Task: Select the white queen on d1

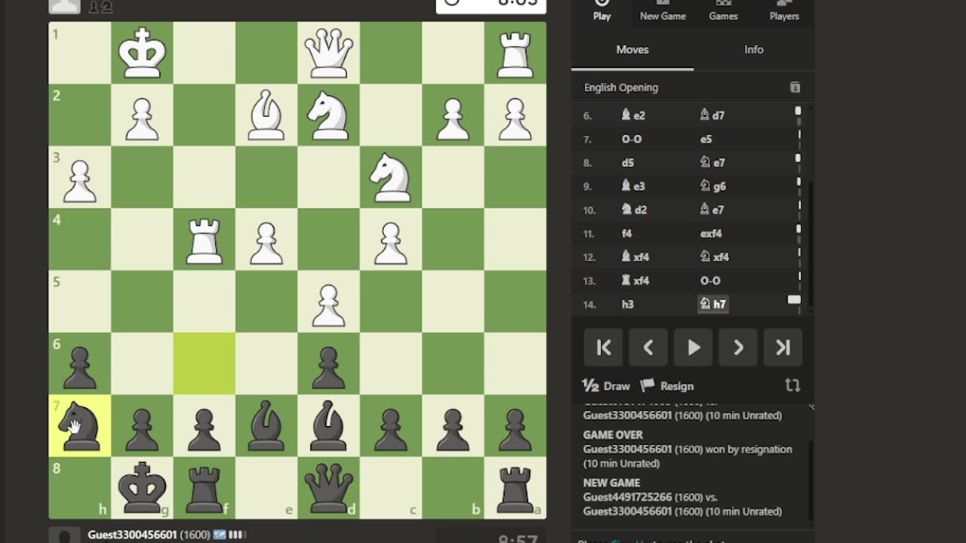Action: [328, 53]
